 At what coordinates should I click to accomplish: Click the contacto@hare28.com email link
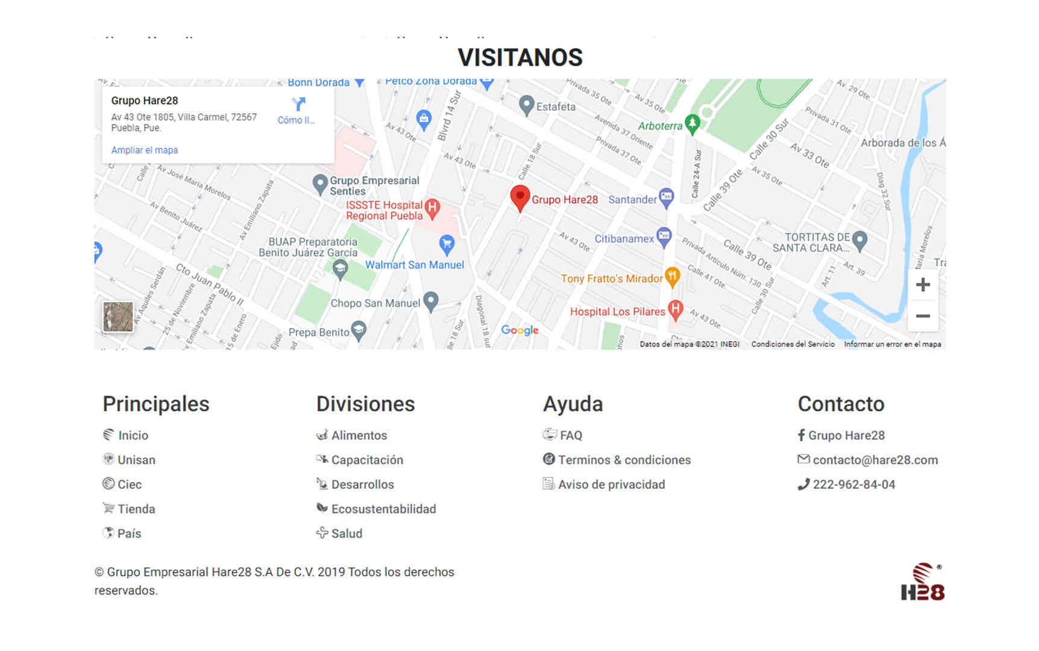874,460
